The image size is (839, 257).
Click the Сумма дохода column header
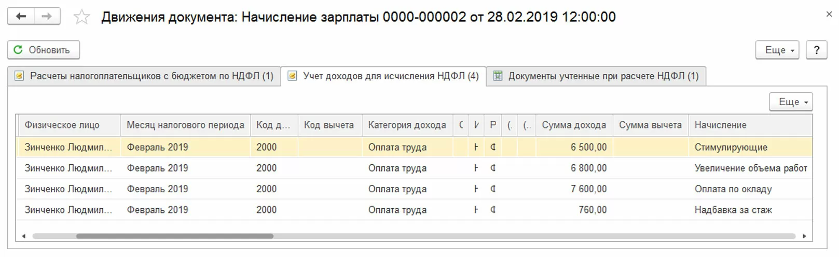point(573,125)
